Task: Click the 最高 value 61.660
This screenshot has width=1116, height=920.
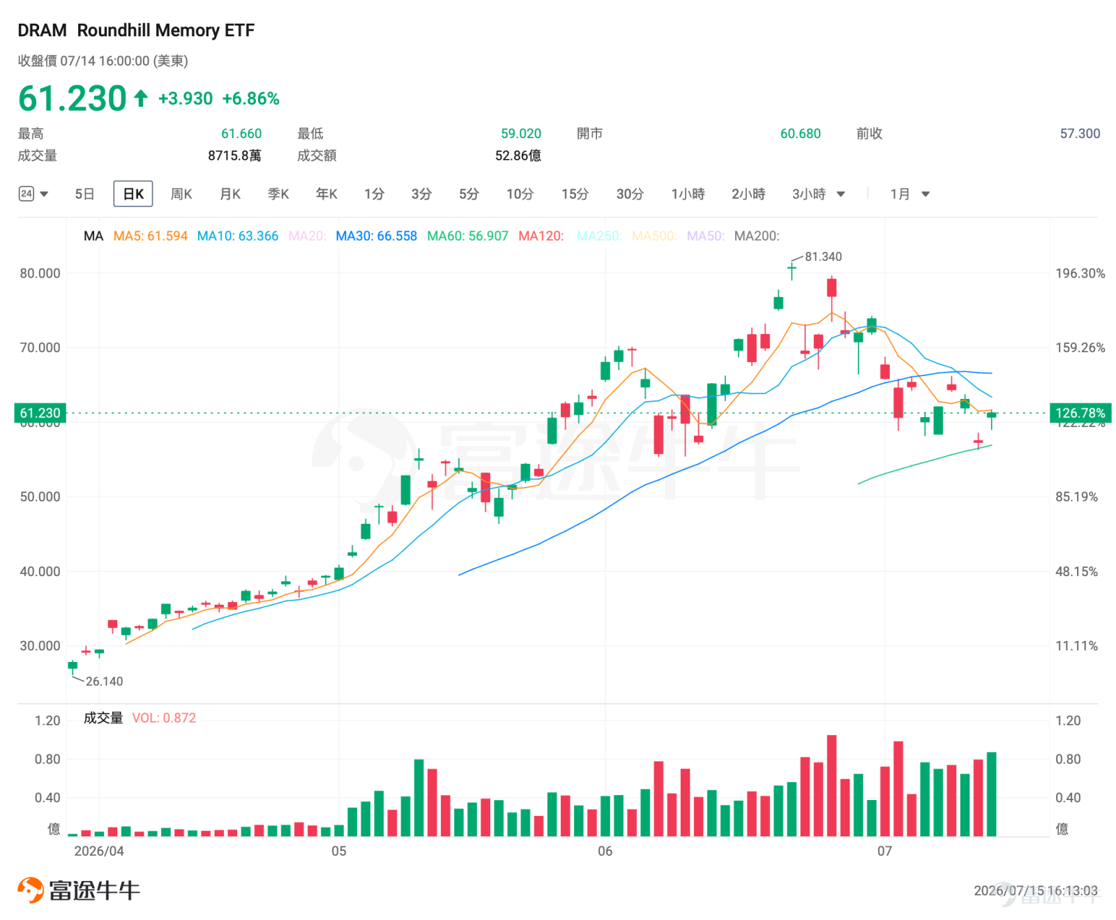Action: point(241,133)
